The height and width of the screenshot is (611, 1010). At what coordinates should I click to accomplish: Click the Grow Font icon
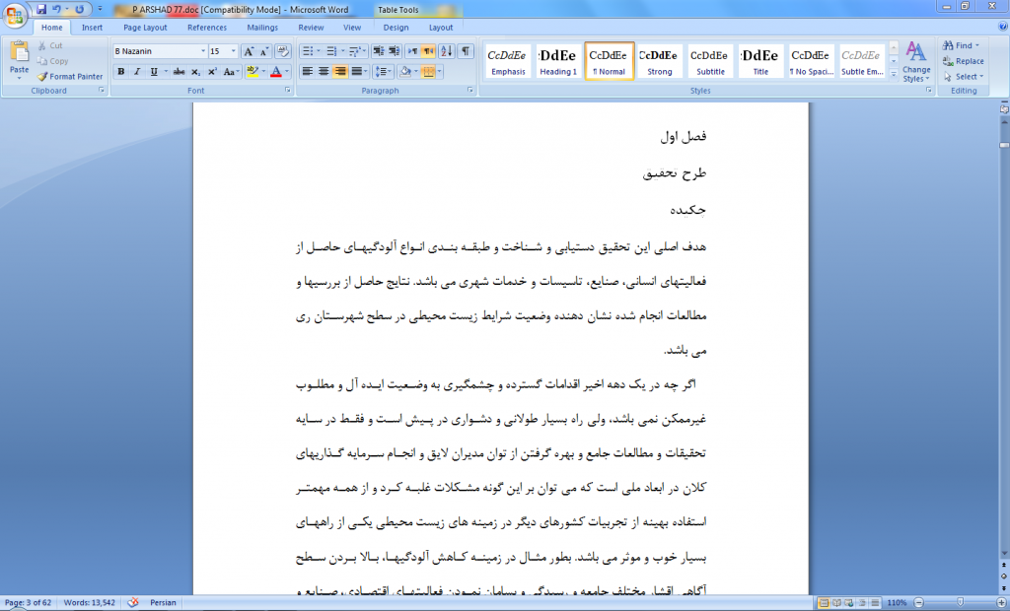pyautogui.click(x=249, y=51)
